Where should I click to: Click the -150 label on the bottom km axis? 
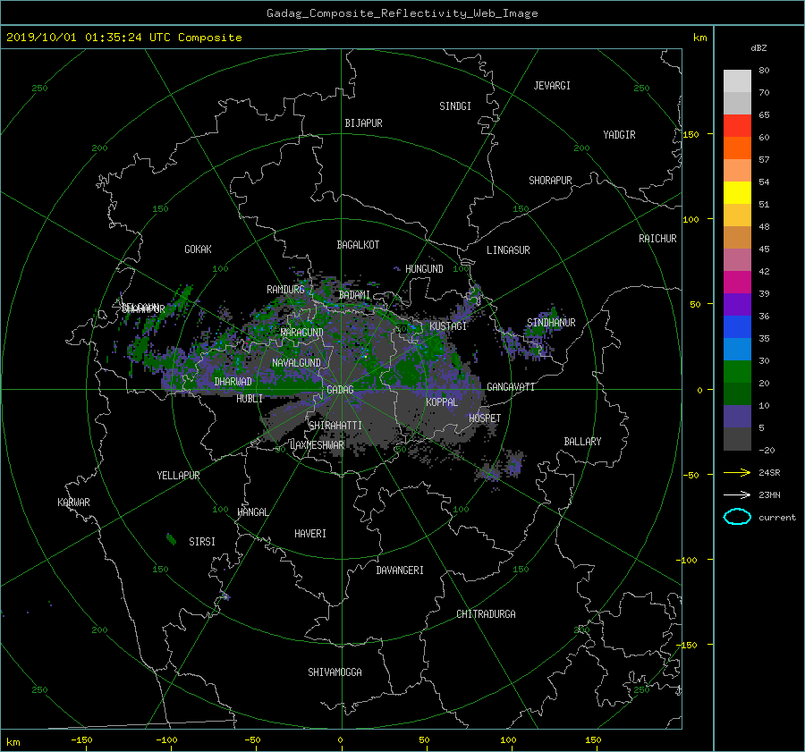(x=81, y=740)
